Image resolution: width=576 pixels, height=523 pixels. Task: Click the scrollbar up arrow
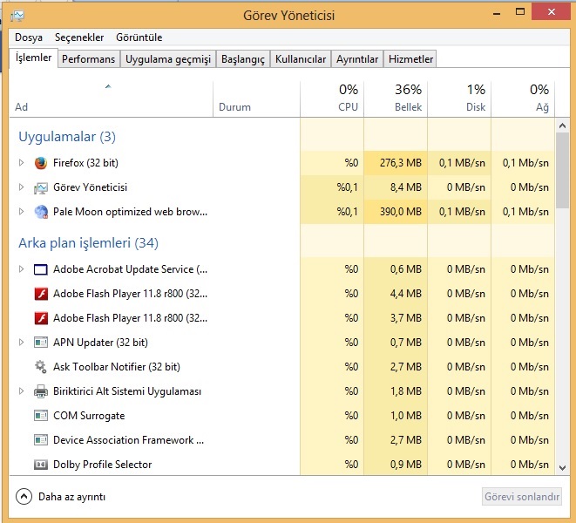click(x=562, y=126)
